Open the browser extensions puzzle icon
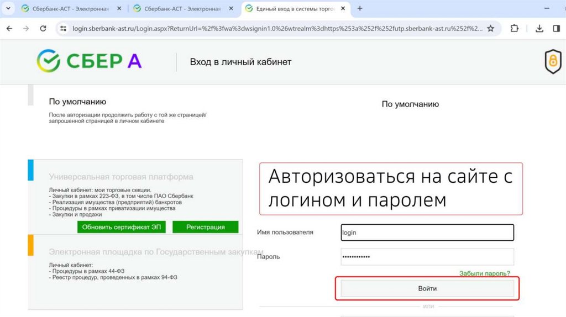The image size is (566, 317). tap(514, 29)
